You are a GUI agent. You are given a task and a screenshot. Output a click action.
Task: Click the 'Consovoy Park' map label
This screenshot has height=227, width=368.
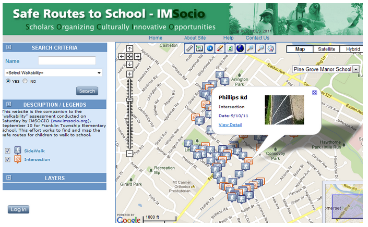pos(275,156)
